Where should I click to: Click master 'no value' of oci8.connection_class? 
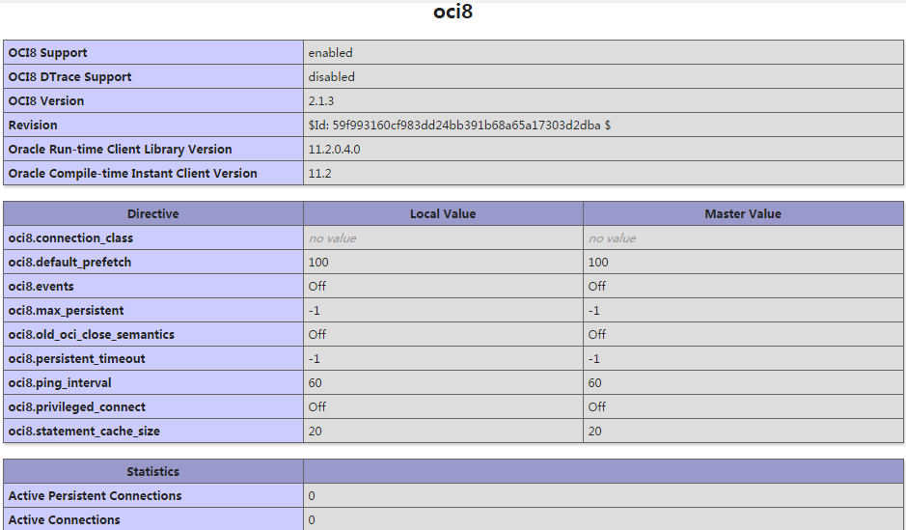pyautogui.click(x=612, y=238)
